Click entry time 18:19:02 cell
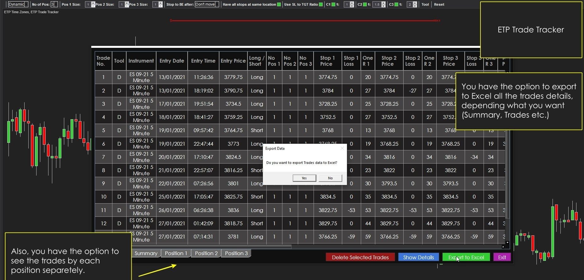 pos(203,91)
